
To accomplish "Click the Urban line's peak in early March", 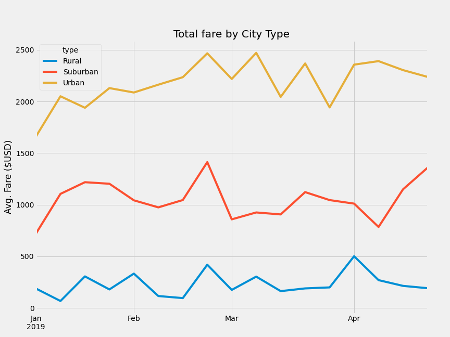I will point(256,53).
